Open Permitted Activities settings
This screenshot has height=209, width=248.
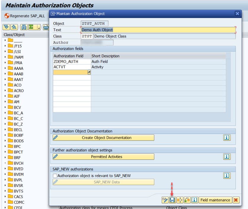tap(103, 157)
